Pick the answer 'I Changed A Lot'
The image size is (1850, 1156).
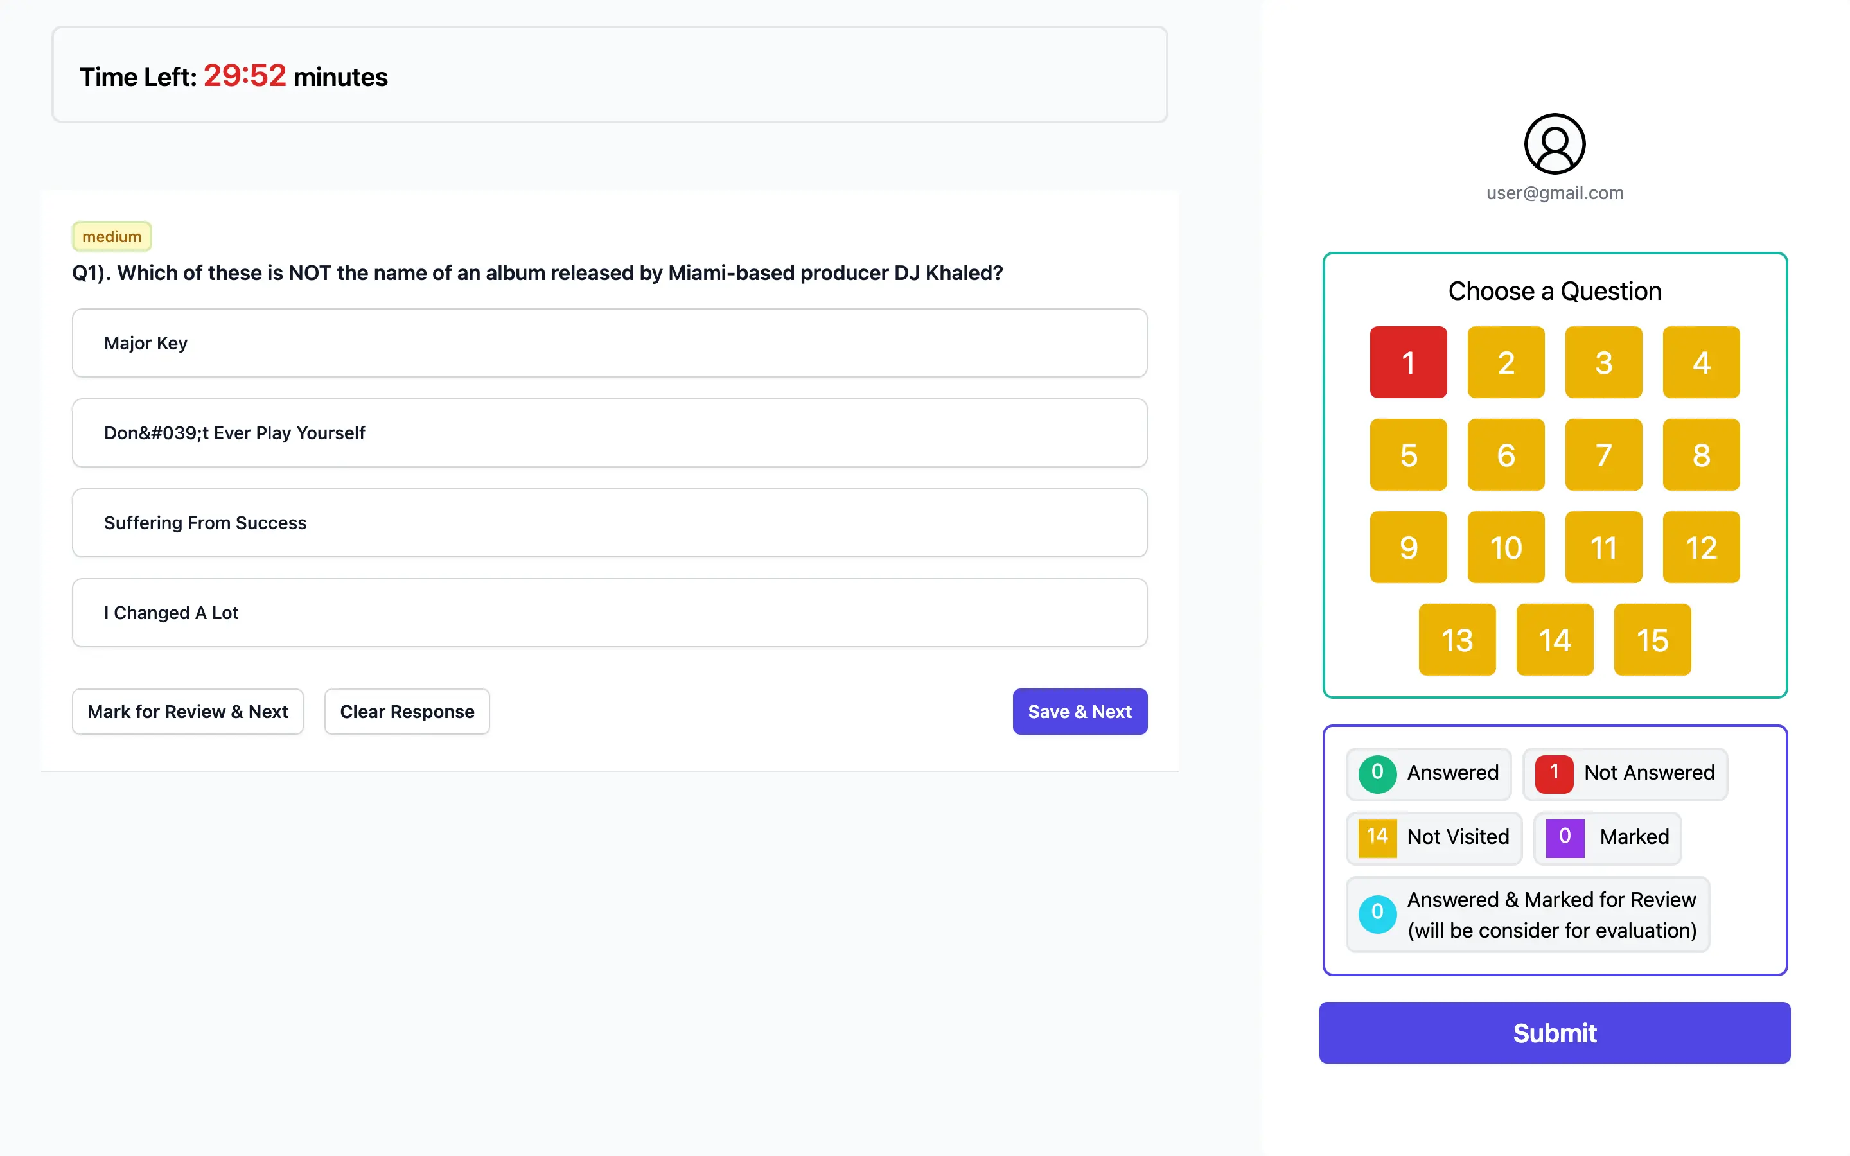(609, 613)
